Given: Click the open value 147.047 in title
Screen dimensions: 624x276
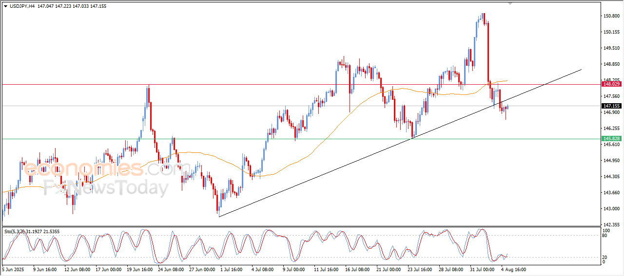Looking at the screenshot, I should click(x=46, y=6).
